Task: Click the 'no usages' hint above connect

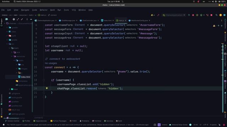Action: 51,63
